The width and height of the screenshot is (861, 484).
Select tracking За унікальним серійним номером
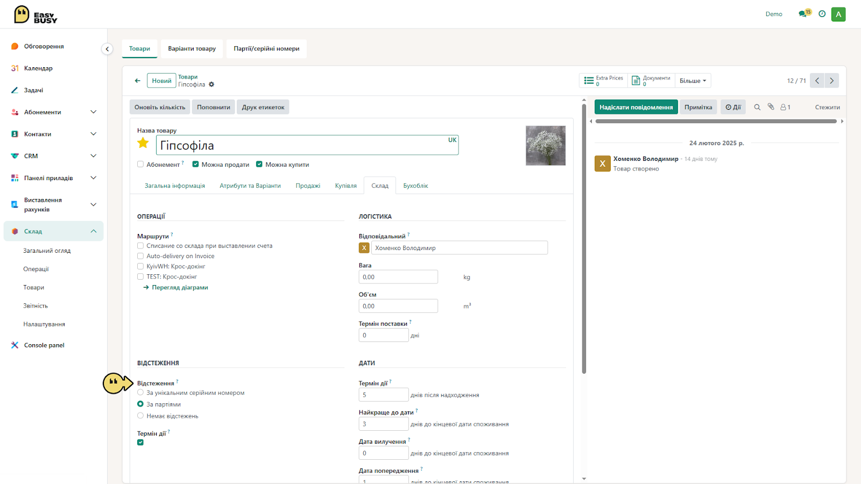click(140, 393)
